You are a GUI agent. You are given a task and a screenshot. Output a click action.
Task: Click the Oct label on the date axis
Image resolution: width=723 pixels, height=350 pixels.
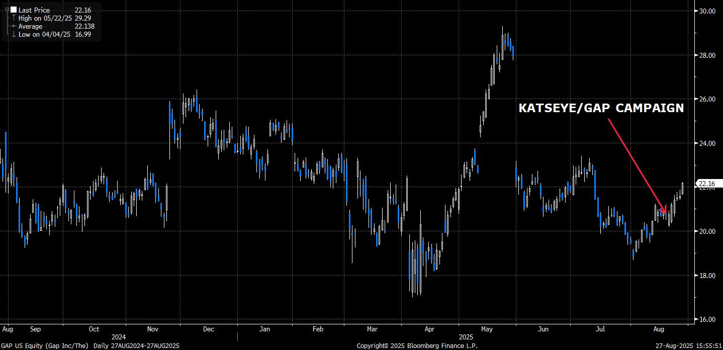pos(94,329)
